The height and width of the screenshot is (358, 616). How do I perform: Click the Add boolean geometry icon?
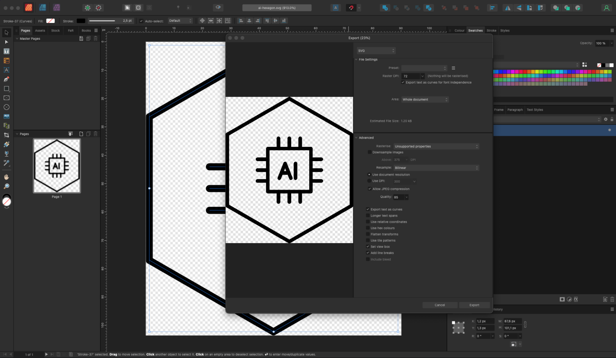[x=385, y=7]
